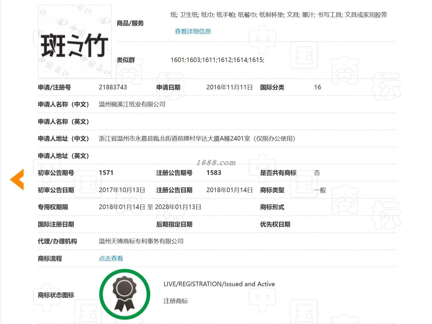The image size is (432, 324).
Task: Select international class value 16
Action: pyautogui.click(x=317, y=87)
